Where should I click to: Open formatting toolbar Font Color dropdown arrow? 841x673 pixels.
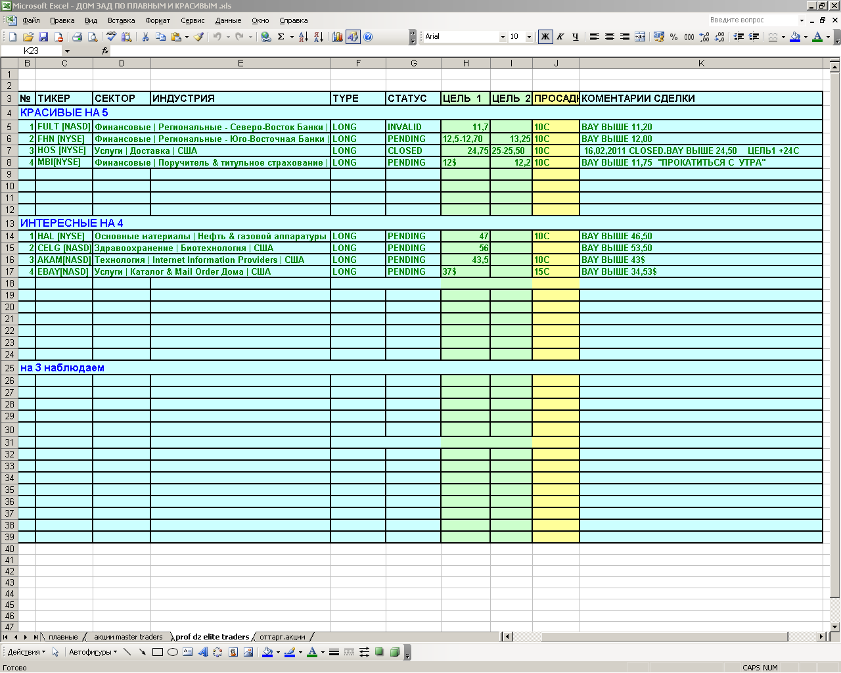click(828, 37)
